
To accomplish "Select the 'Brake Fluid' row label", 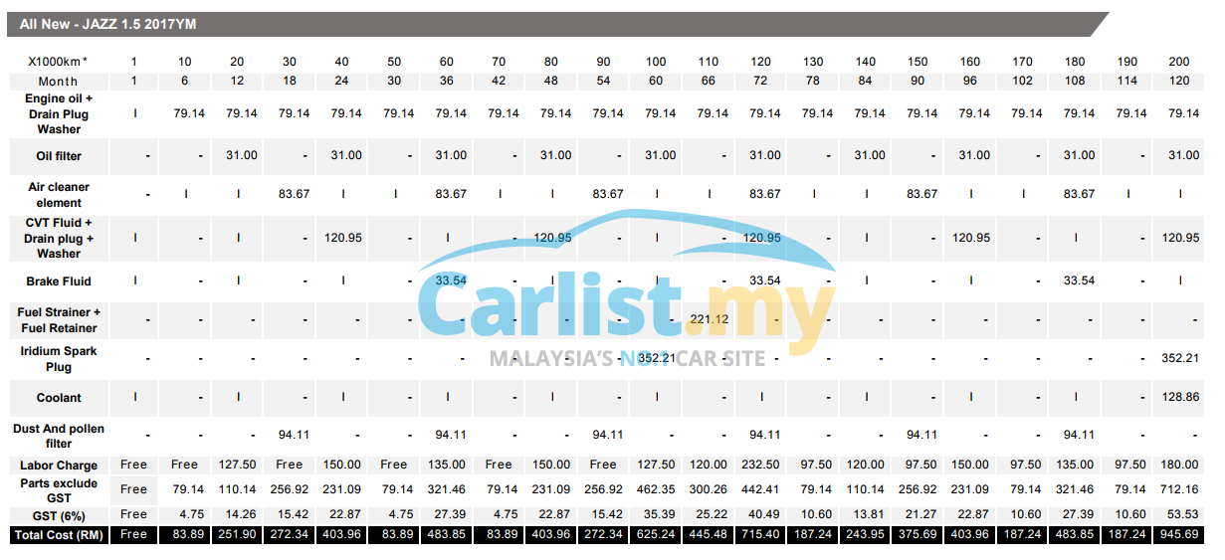I will [59, 281].
